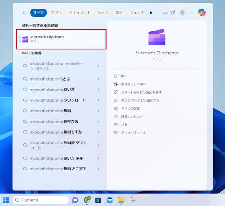
Task: Expand the 'microsoft clipchampとは' suggestion chevron
Action: tap(98, 79)
